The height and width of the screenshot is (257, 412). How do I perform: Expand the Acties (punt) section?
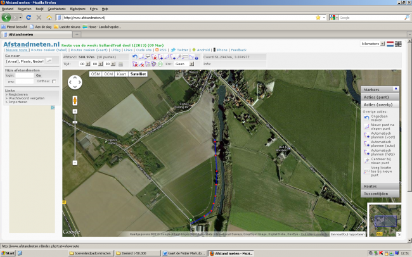[380, 97]
